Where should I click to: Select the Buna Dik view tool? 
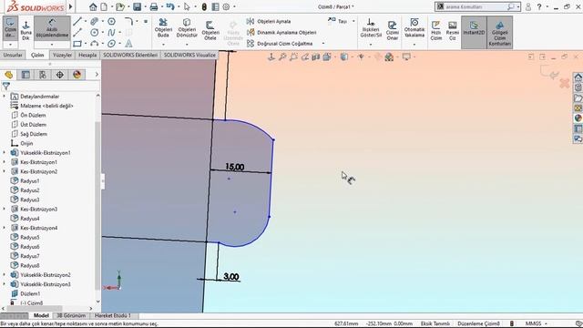point(26,30)
